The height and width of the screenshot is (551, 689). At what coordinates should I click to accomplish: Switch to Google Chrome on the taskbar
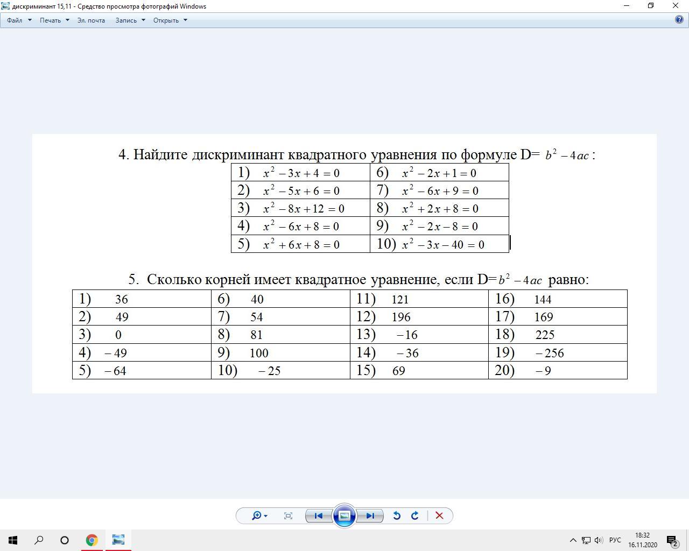(x=92, y=540)
